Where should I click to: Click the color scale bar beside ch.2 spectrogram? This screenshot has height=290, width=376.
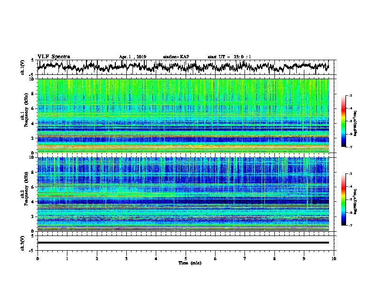(344, 199)
